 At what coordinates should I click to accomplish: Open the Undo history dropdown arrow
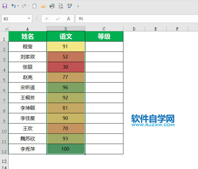click(x=18, y=6)
